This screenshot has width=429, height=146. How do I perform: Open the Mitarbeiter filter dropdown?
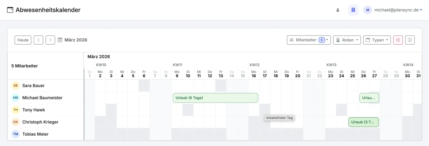pyautogui.click(x=309, y=40)
